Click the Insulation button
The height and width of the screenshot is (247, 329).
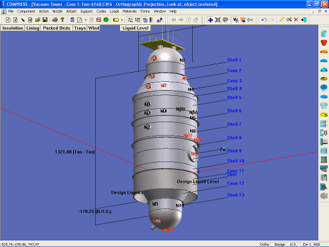[13, 28]
